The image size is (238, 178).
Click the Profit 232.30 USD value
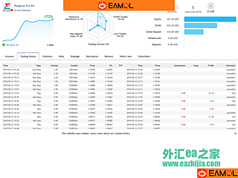click(x=173, y=26)
